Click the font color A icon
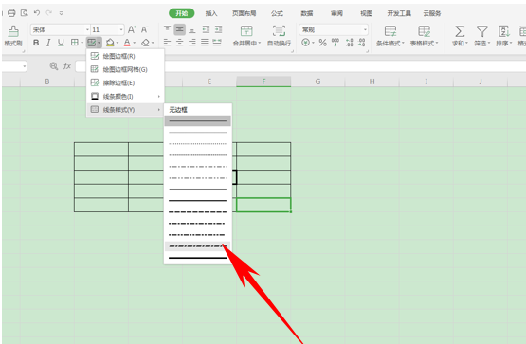526x344 pixels. pyautogui.click(x=127, y=43)
